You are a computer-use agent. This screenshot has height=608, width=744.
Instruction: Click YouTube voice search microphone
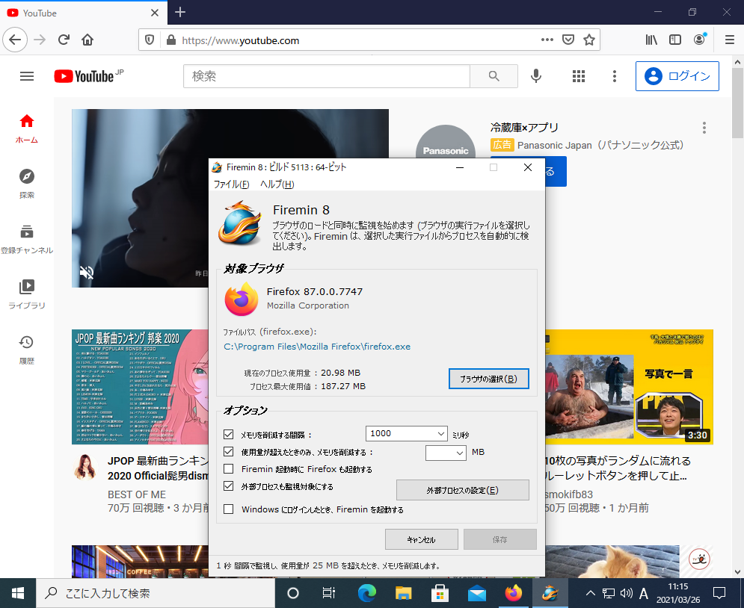535,76
